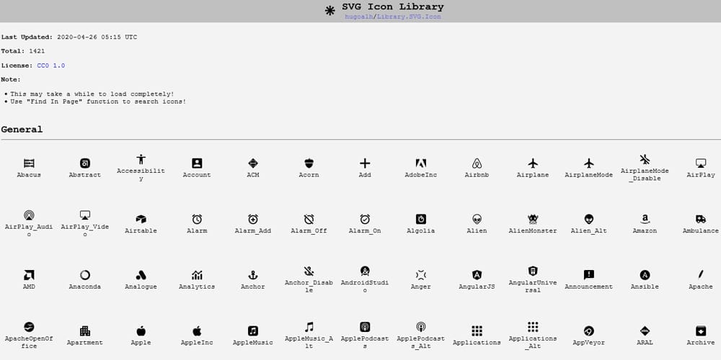Choose the ApplePodcasts icon

365,327
